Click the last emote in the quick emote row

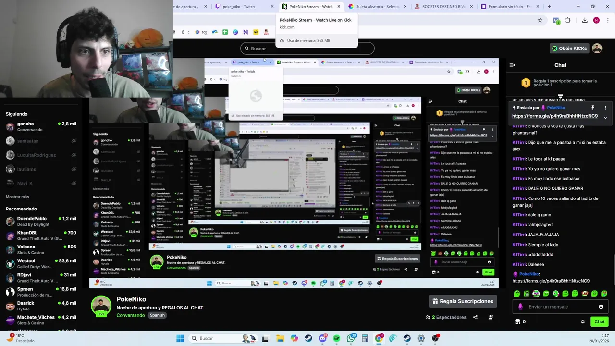(x=604, y=293)
